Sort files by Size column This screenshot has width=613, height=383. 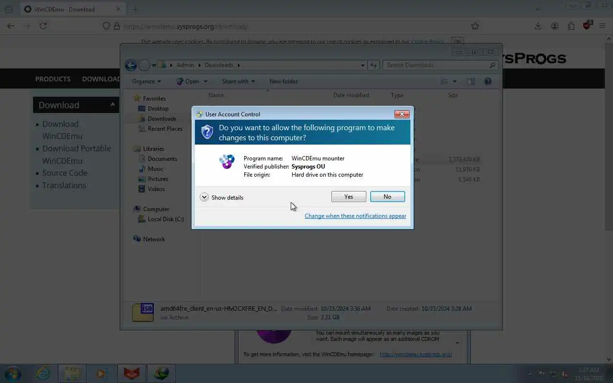(x=453, y=95)
